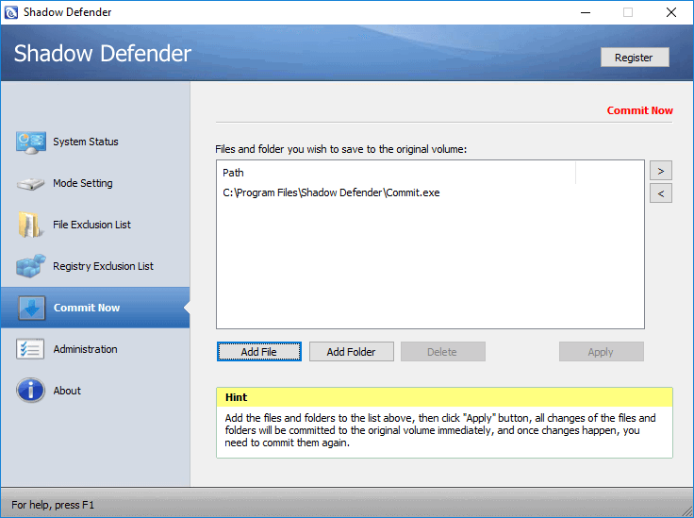This screenshot has height=518, width=694.
Task: Click the Register button
Action: tap(635, 58)
